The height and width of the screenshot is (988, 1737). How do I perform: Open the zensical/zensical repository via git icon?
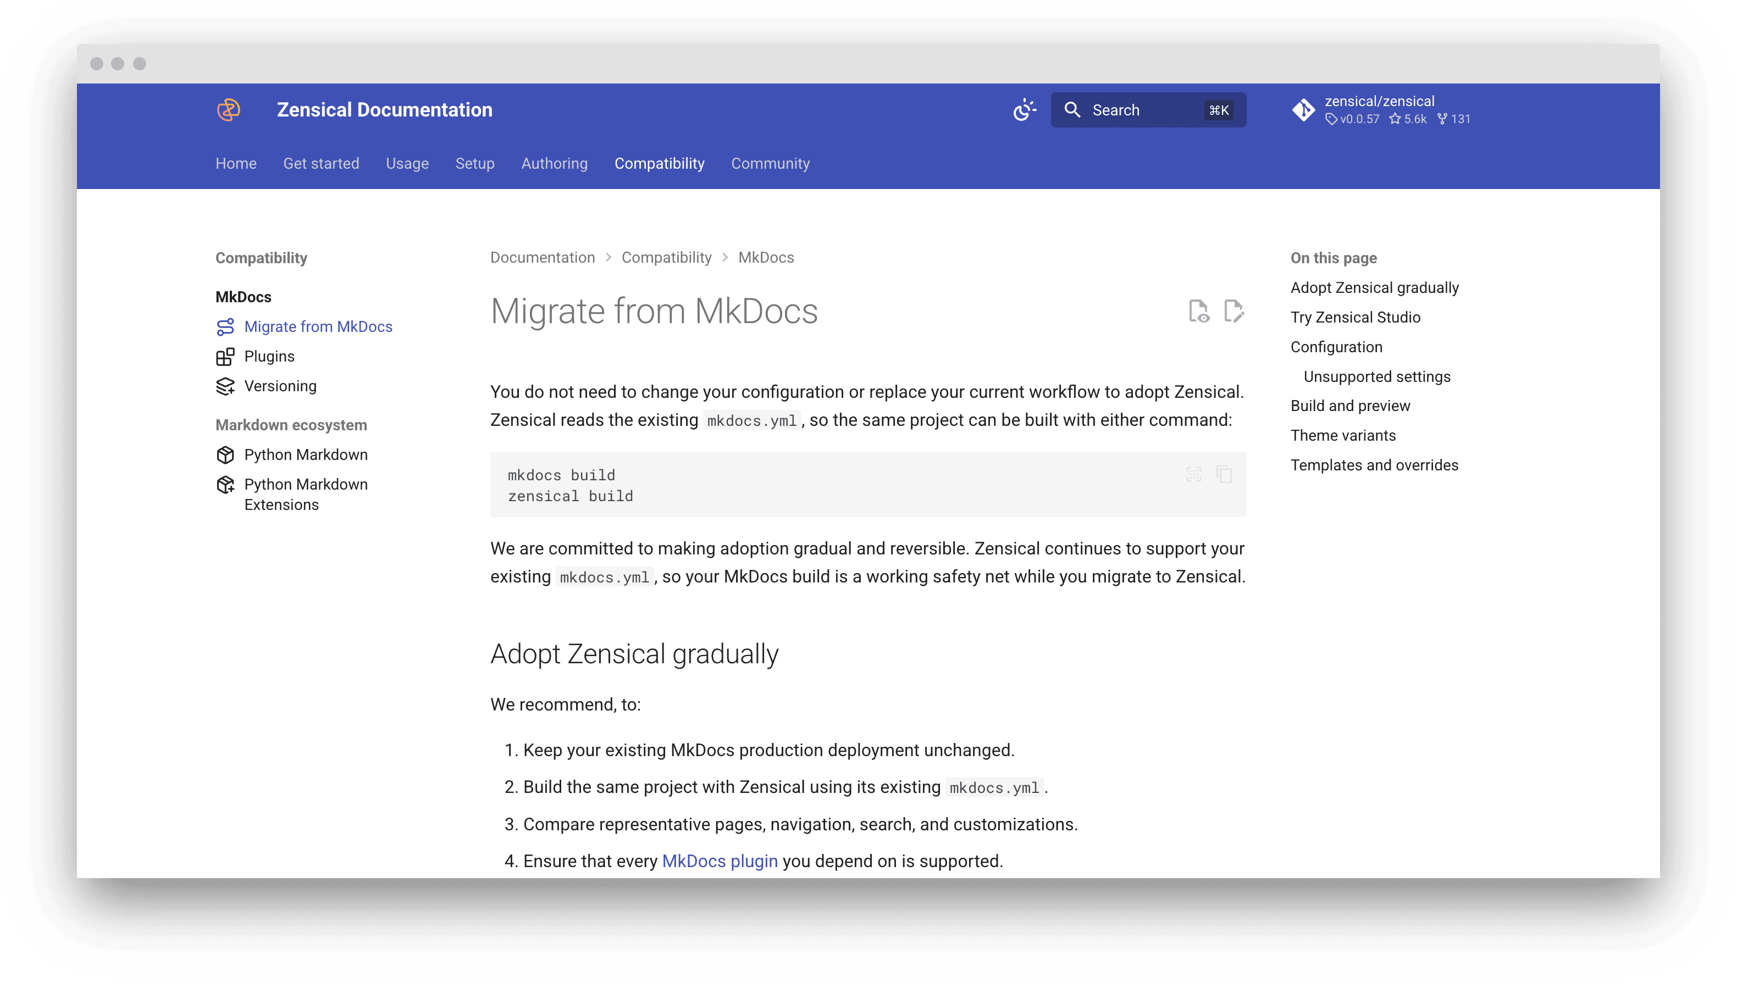[x=1303, y=109]
